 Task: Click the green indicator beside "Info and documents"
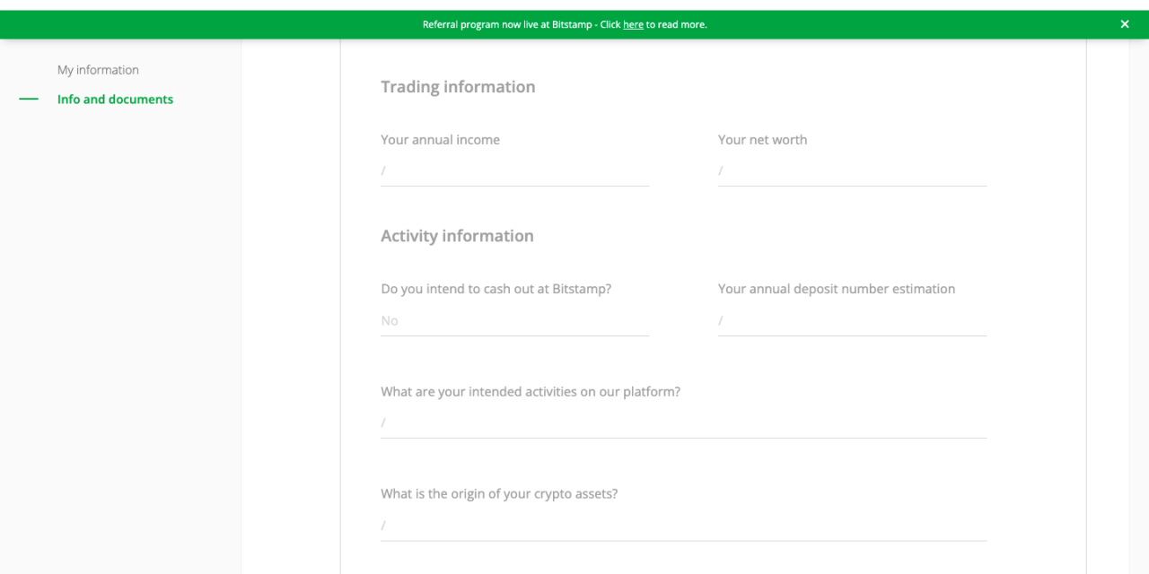[30, 99]
